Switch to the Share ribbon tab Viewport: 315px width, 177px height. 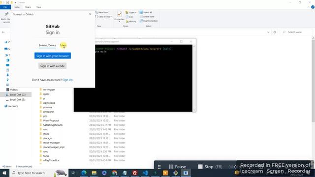tap(28, 7)
